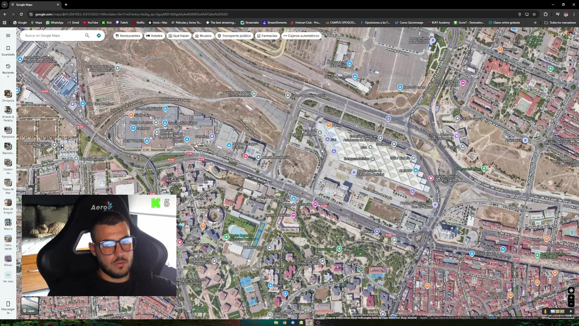
Task: Click the search magnifier icon
Action: coord(87,35)
